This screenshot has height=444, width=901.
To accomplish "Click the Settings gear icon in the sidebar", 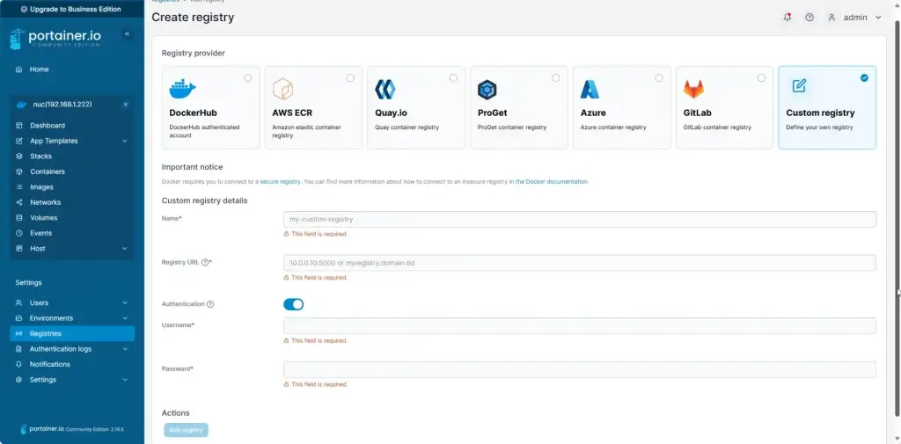I will tap(19, 380).
